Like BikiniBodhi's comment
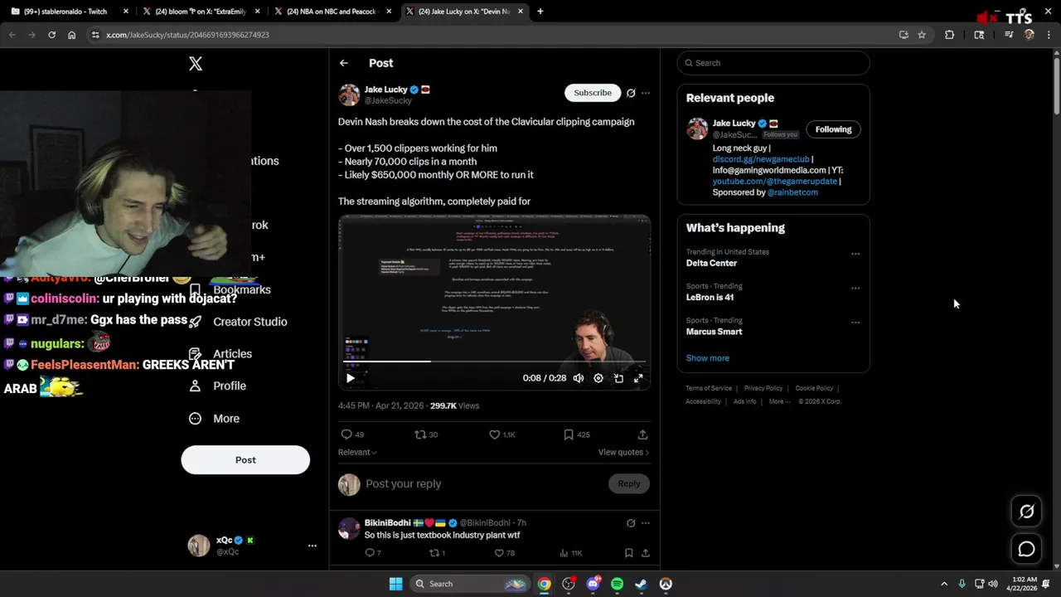Screen dimensions: 1061x597 [504, 553]
